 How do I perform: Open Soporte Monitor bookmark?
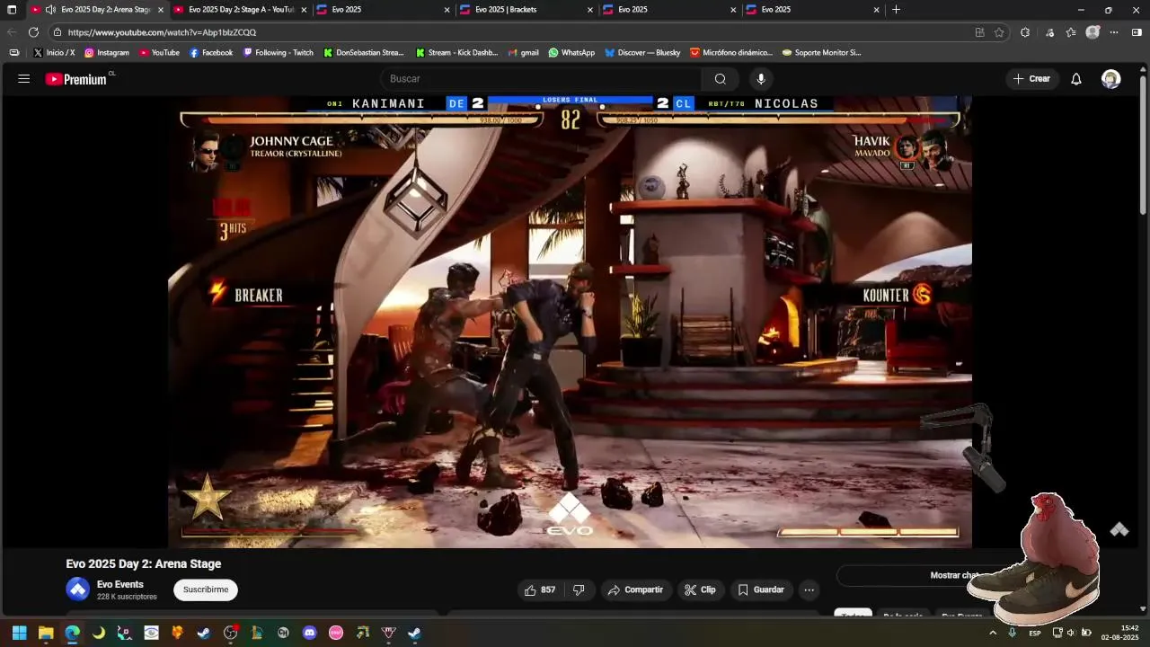[821, 53]
